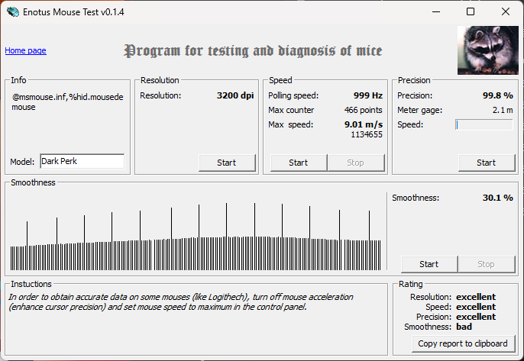This screenshot has height=361, width=524.
Task: Click the Precision speed progress bar
Action: (x=484, y=124)
